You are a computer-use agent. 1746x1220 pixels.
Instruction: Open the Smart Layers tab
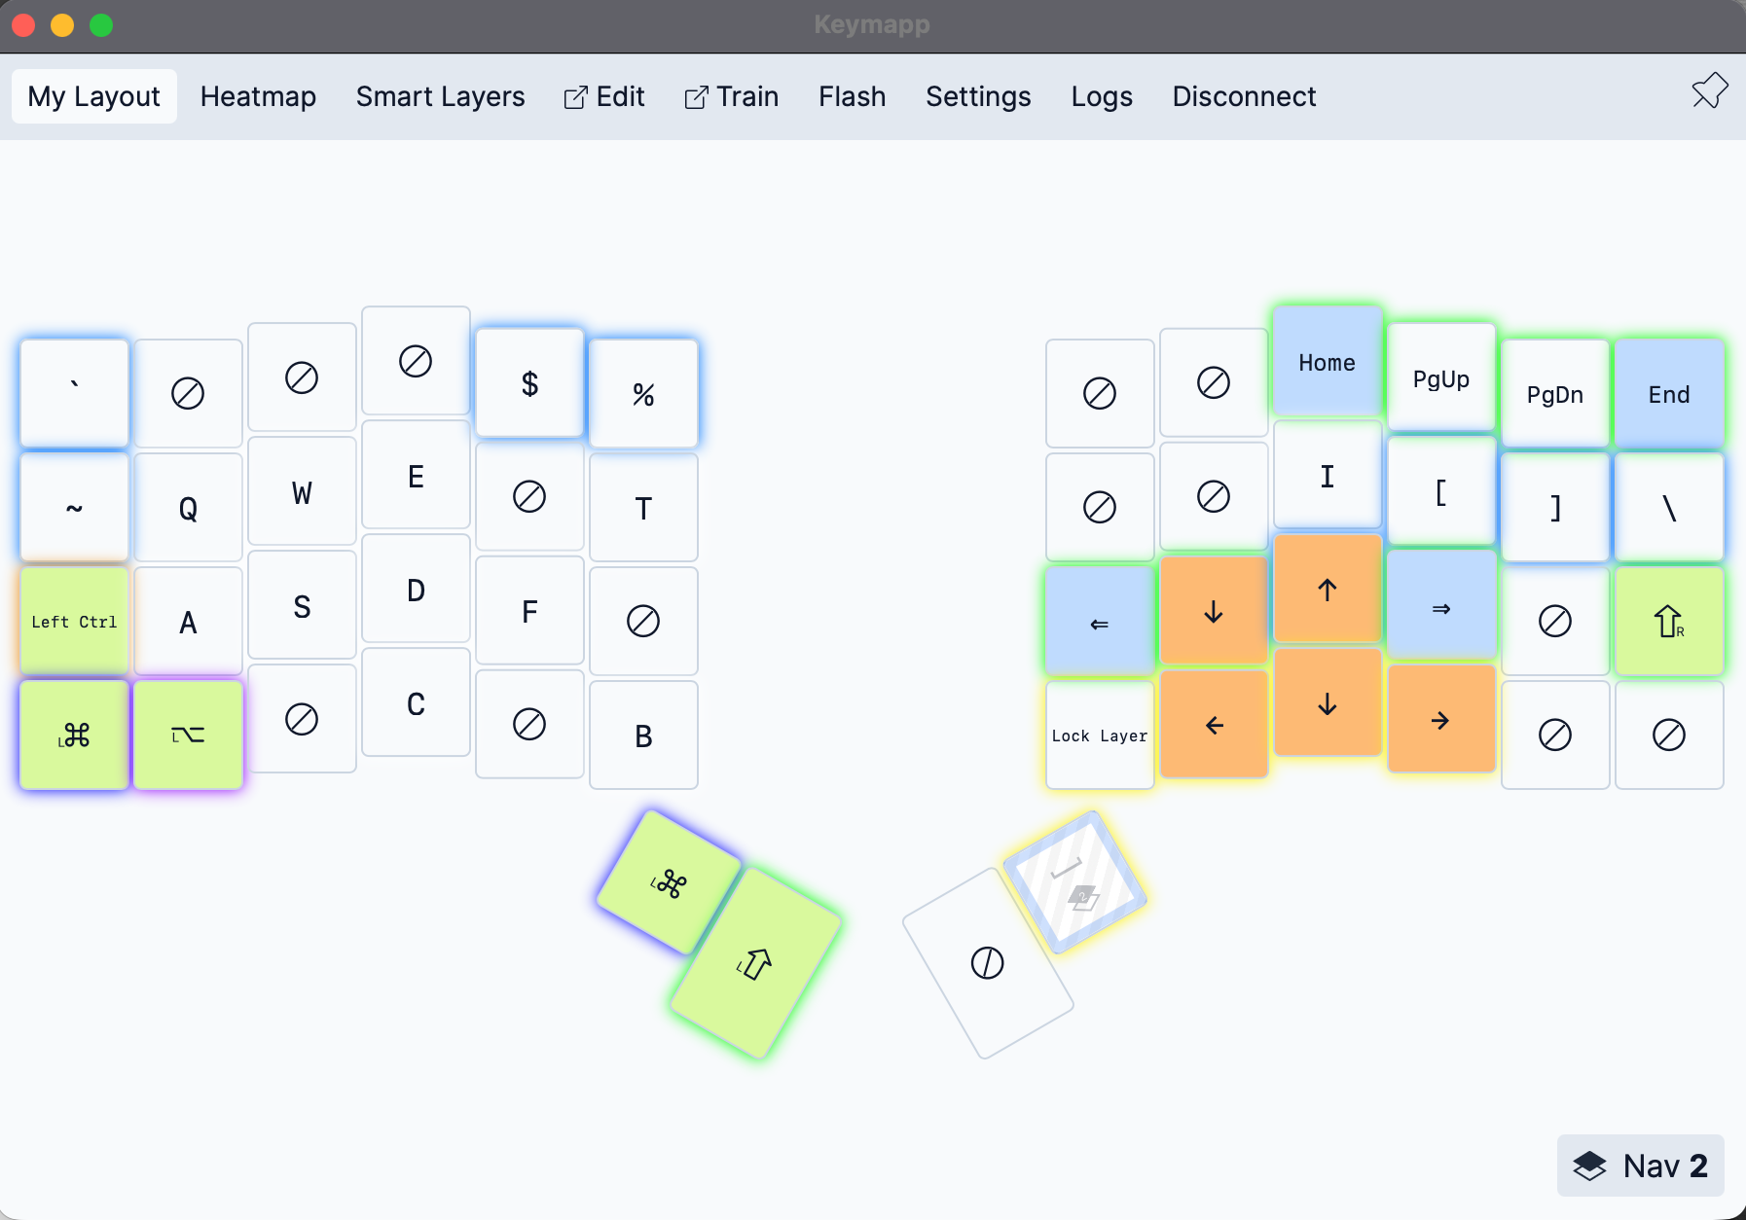pyautogui.click(x=440, y=96)
